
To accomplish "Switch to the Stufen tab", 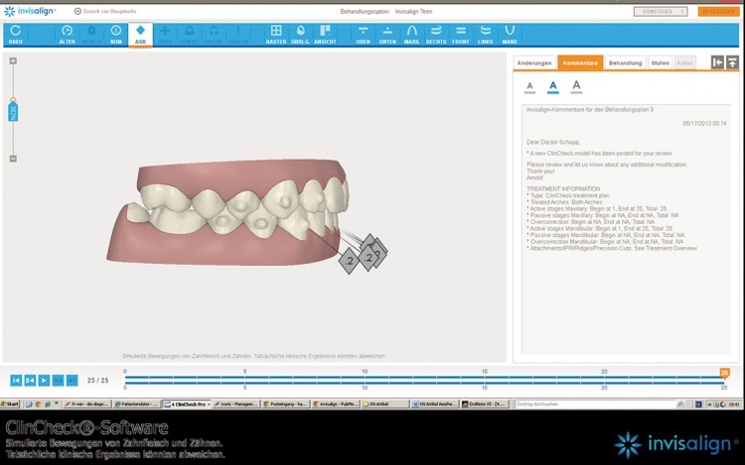I will [660, 63].
